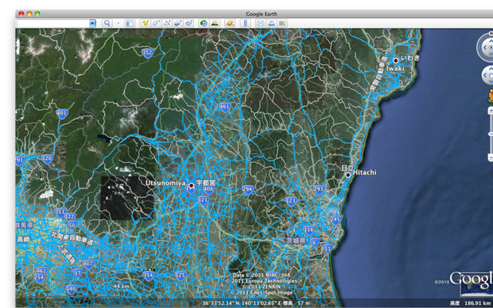493x308 pixels.
Task: Click the Utsunomiya city marker dot
Action: (x=191, y=186)
